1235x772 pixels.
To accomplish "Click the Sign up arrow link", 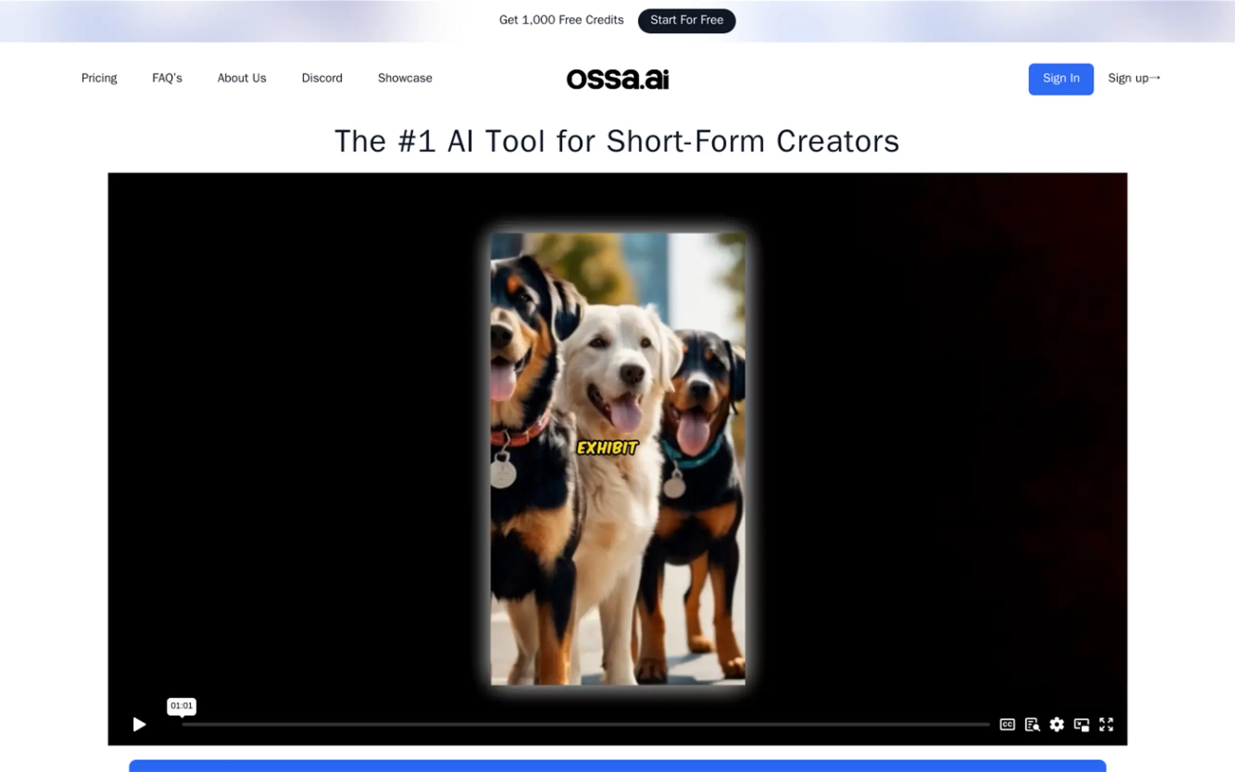I will pos(1133,78).
